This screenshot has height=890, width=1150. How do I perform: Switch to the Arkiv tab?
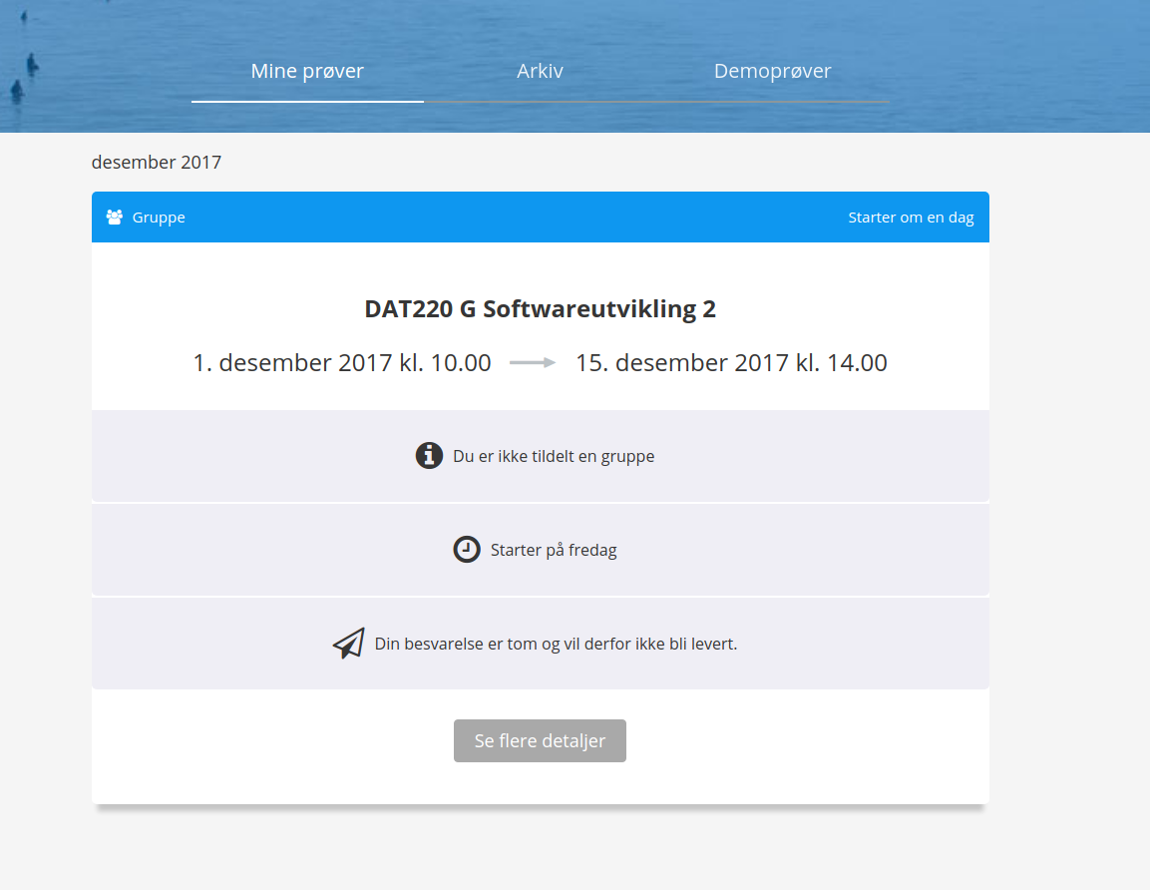click(x=540, y=71)
